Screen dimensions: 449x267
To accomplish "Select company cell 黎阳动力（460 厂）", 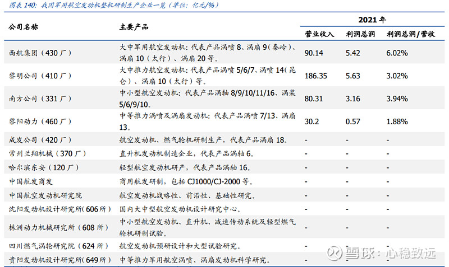I will pyautogui.click(x=40, y=121).
